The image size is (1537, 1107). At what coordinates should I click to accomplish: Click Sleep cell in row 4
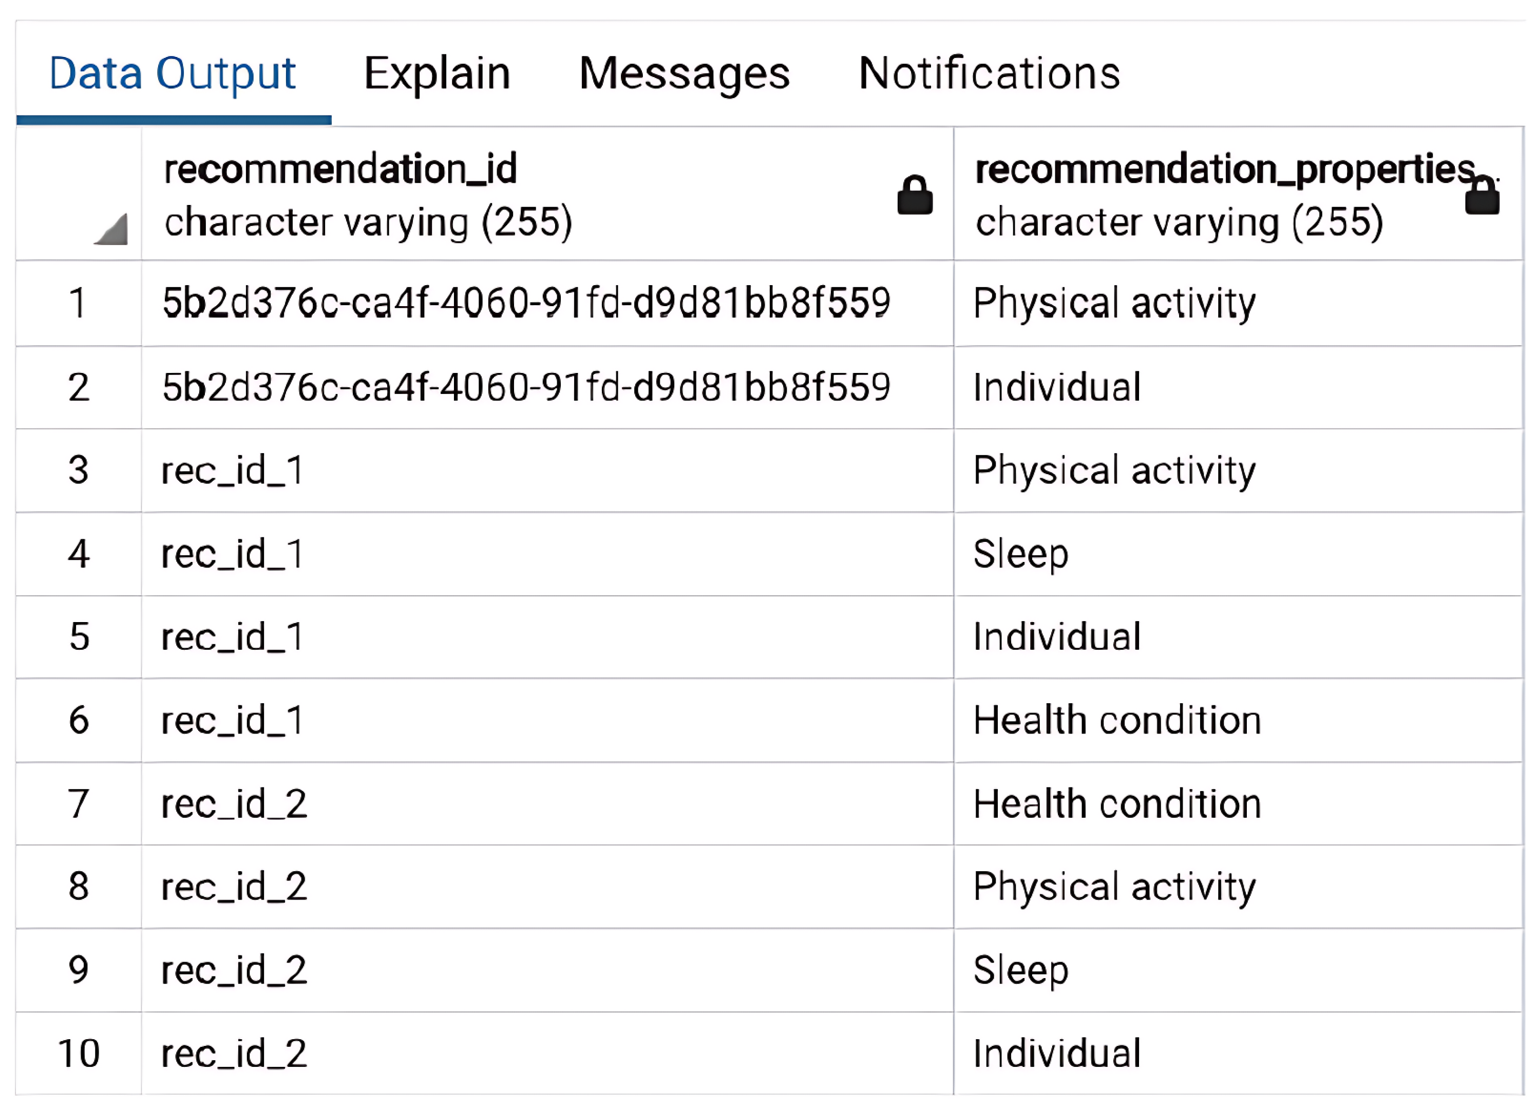[x=1020, y=554]
